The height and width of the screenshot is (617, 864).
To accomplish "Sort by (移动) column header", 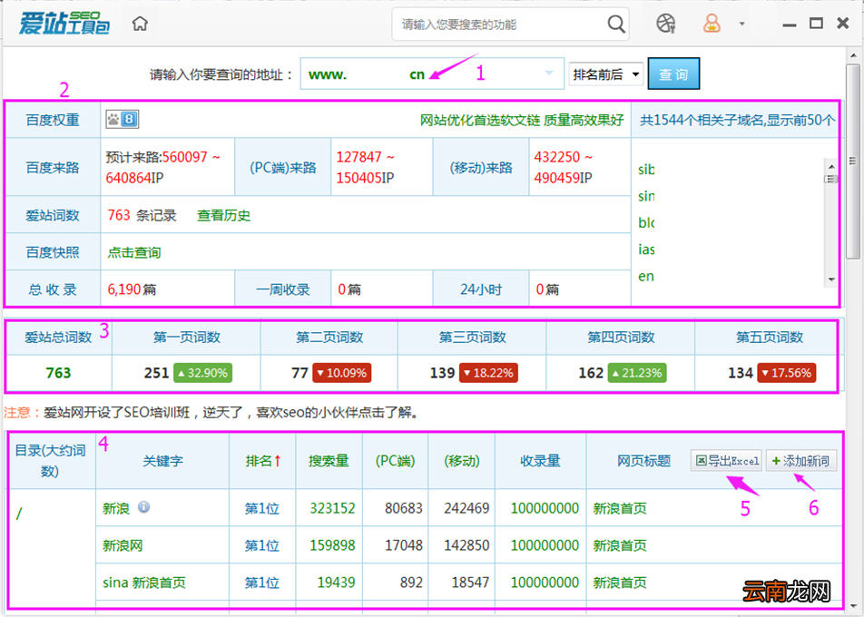I will [462, 461].
